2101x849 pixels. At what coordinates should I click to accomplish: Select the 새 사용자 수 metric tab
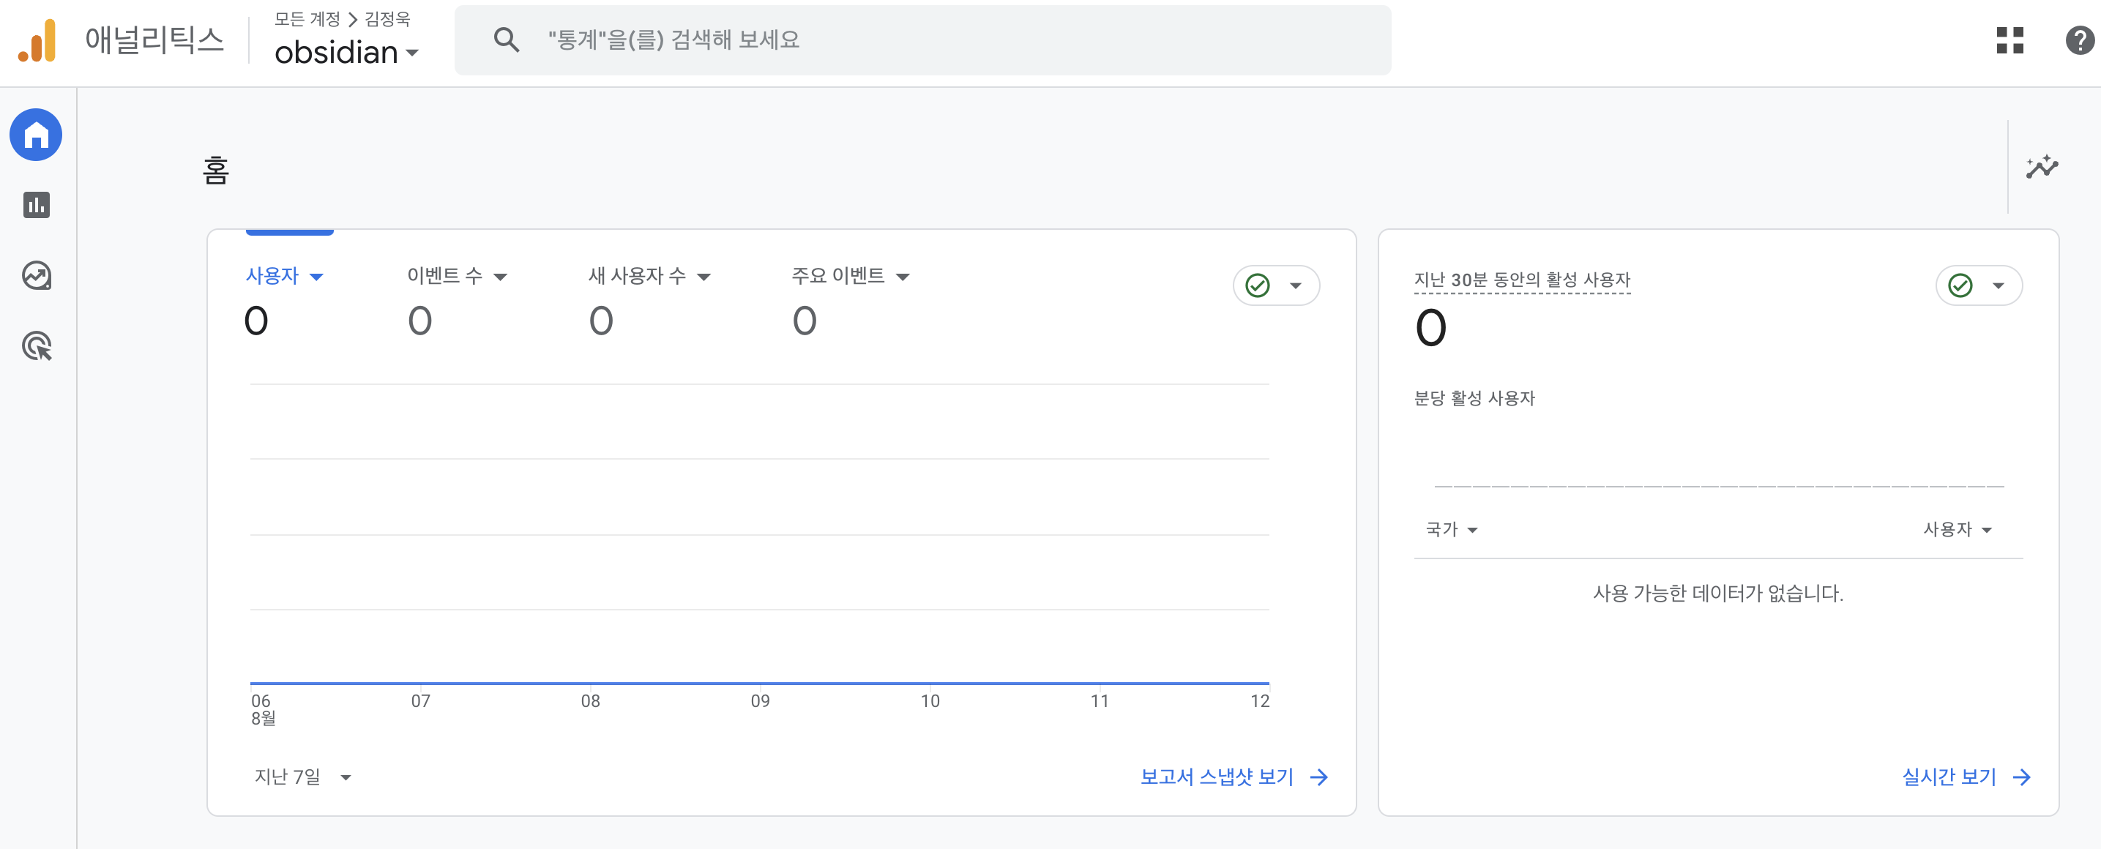pos(649,276)
